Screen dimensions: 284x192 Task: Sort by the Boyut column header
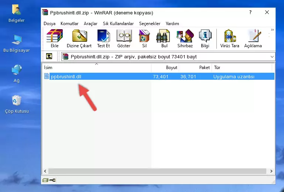tap(165, 68)
